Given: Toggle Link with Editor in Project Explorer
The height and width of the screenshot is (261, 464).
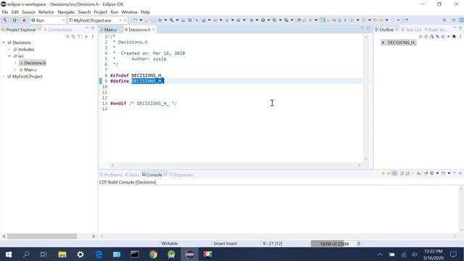Looking at the screenshot, I should [73, 36].
